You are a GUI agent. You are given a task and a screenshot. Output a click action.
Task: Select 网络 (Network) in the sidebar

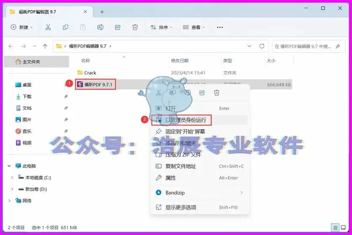click(x=23, y=201)
